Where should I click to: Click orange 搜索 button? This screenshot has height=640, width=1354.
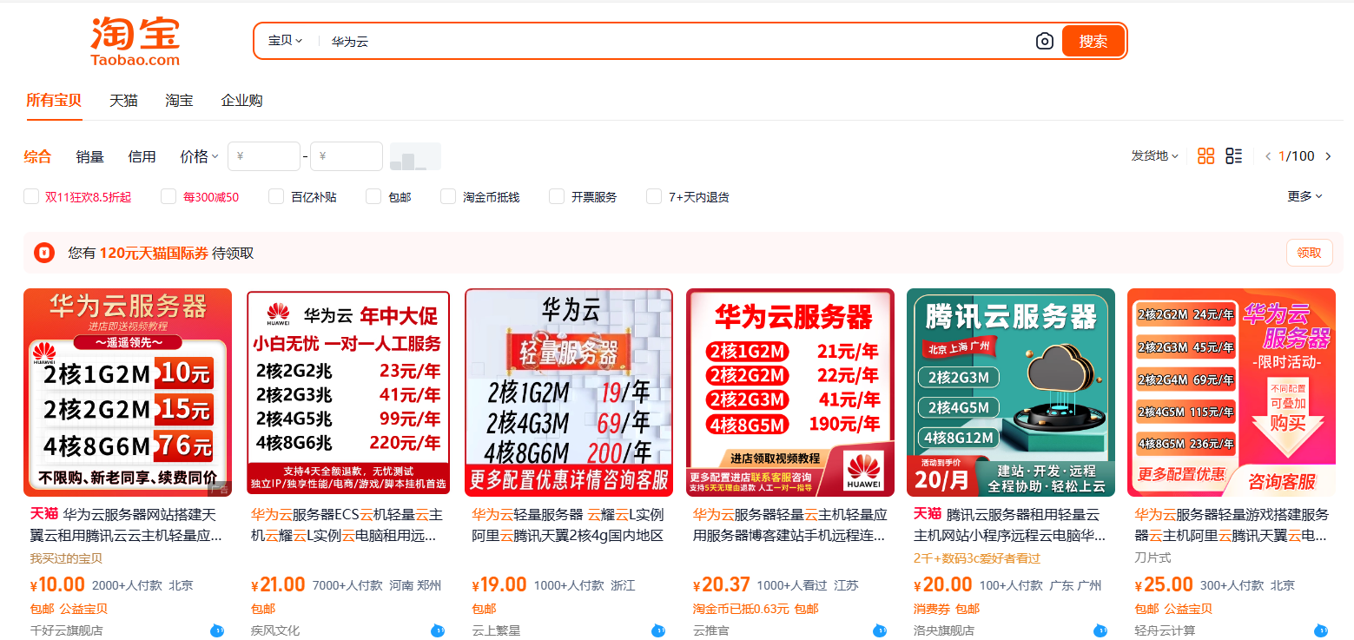coord(1093,41)
